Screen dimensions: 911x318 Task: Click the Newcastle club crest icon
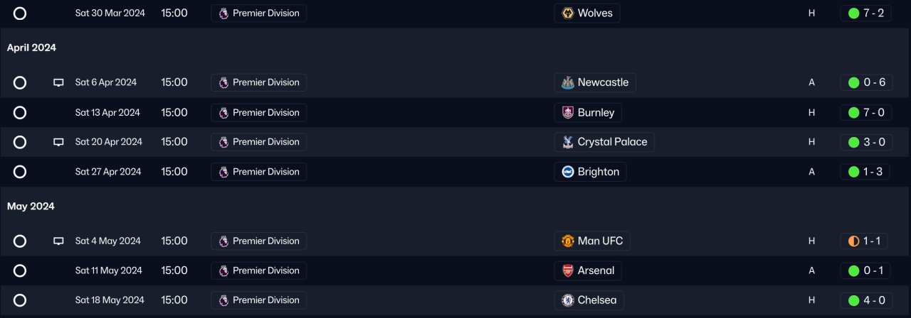coord(567,82)
